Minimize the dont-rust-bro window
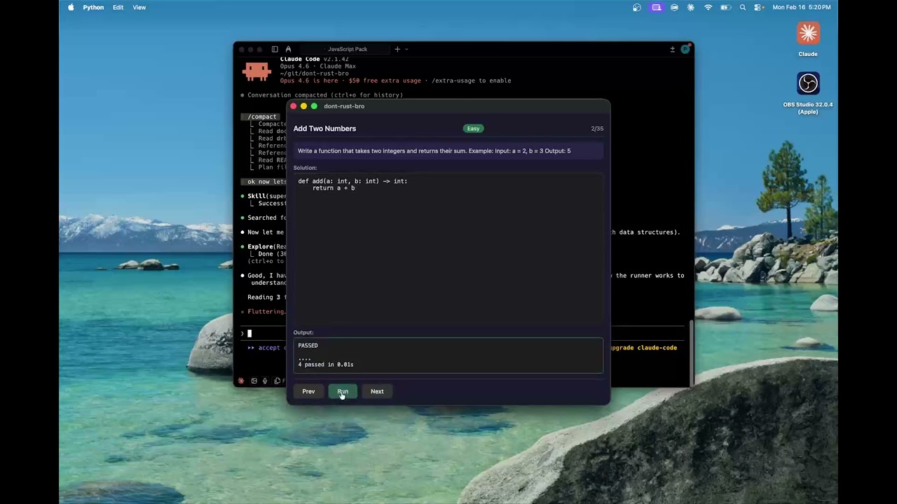This screenshot has height=504, width=897. coord(303,106)
